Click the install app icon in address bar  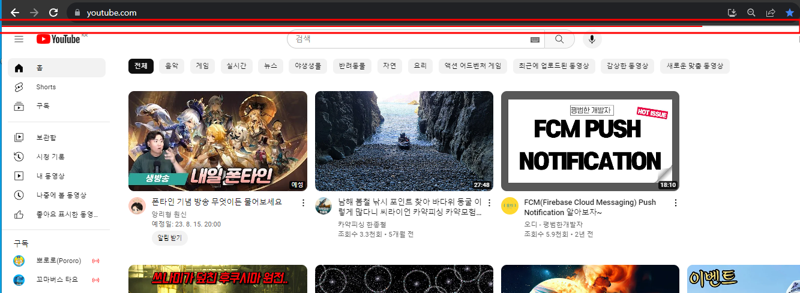pyautogui.click(x=732, y=13)
